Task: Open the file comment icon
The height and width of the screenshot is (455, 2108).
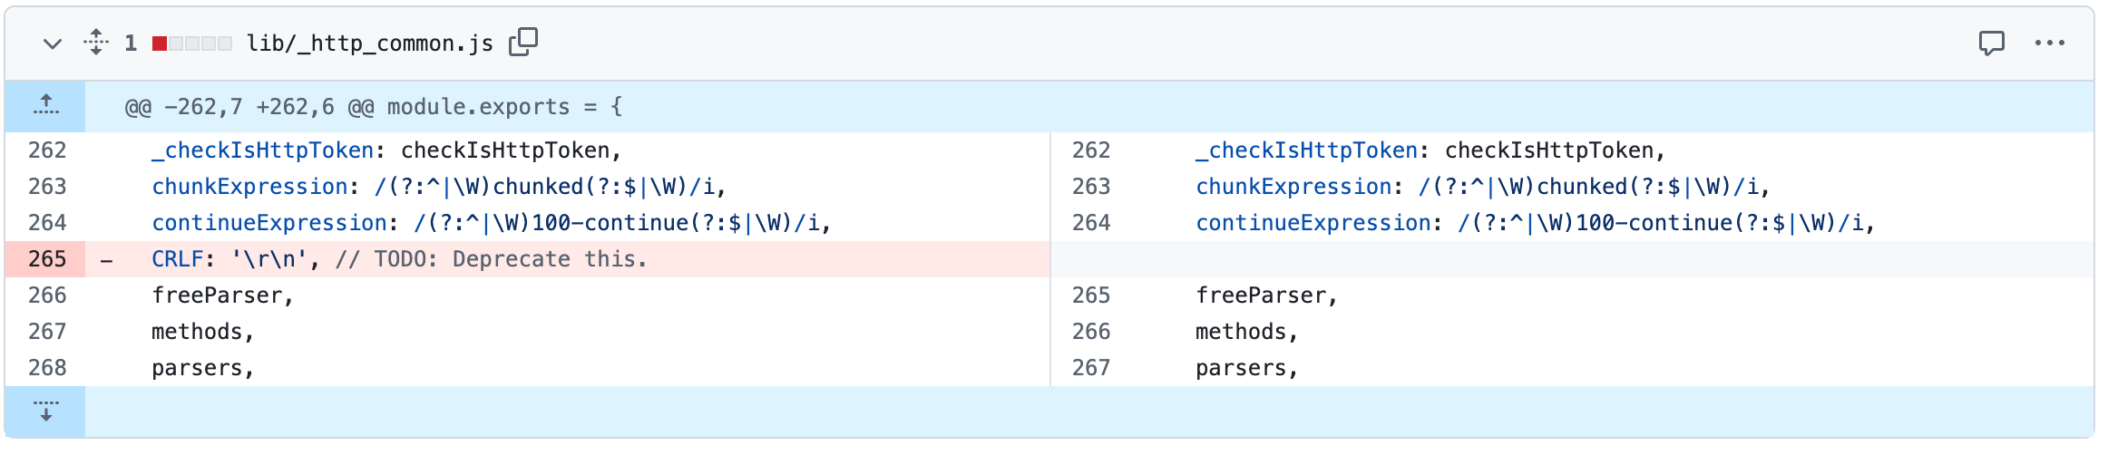Action: click(x=1992, y=43)
